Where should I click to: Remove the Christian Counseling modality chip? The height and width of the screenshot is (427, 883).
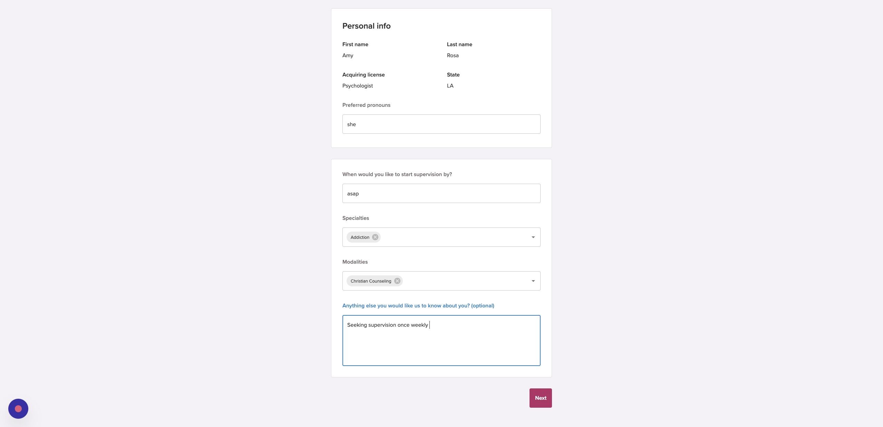[x=397, y=281]
